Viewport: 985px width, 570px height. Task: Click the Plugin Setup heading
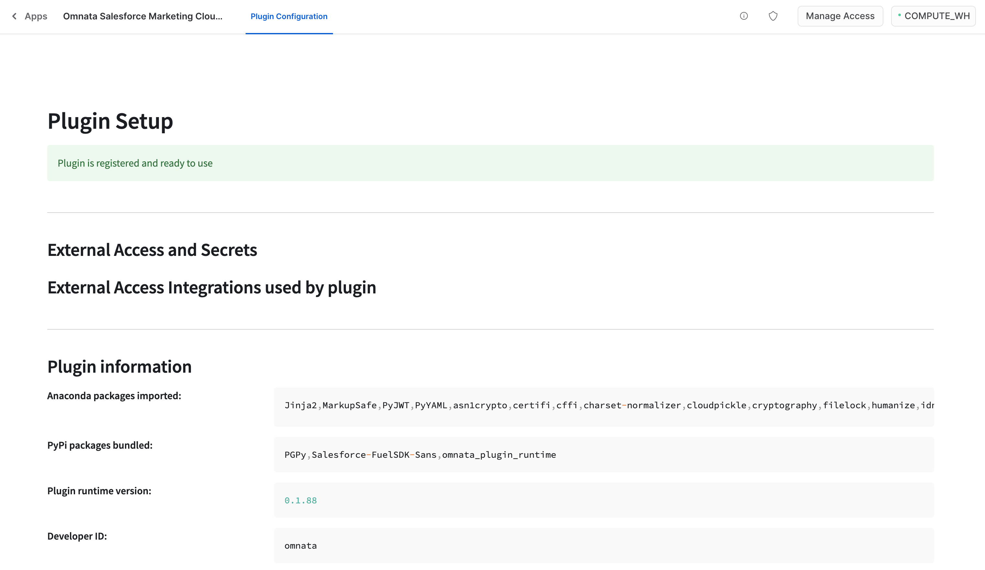click(x=110, y=121)
